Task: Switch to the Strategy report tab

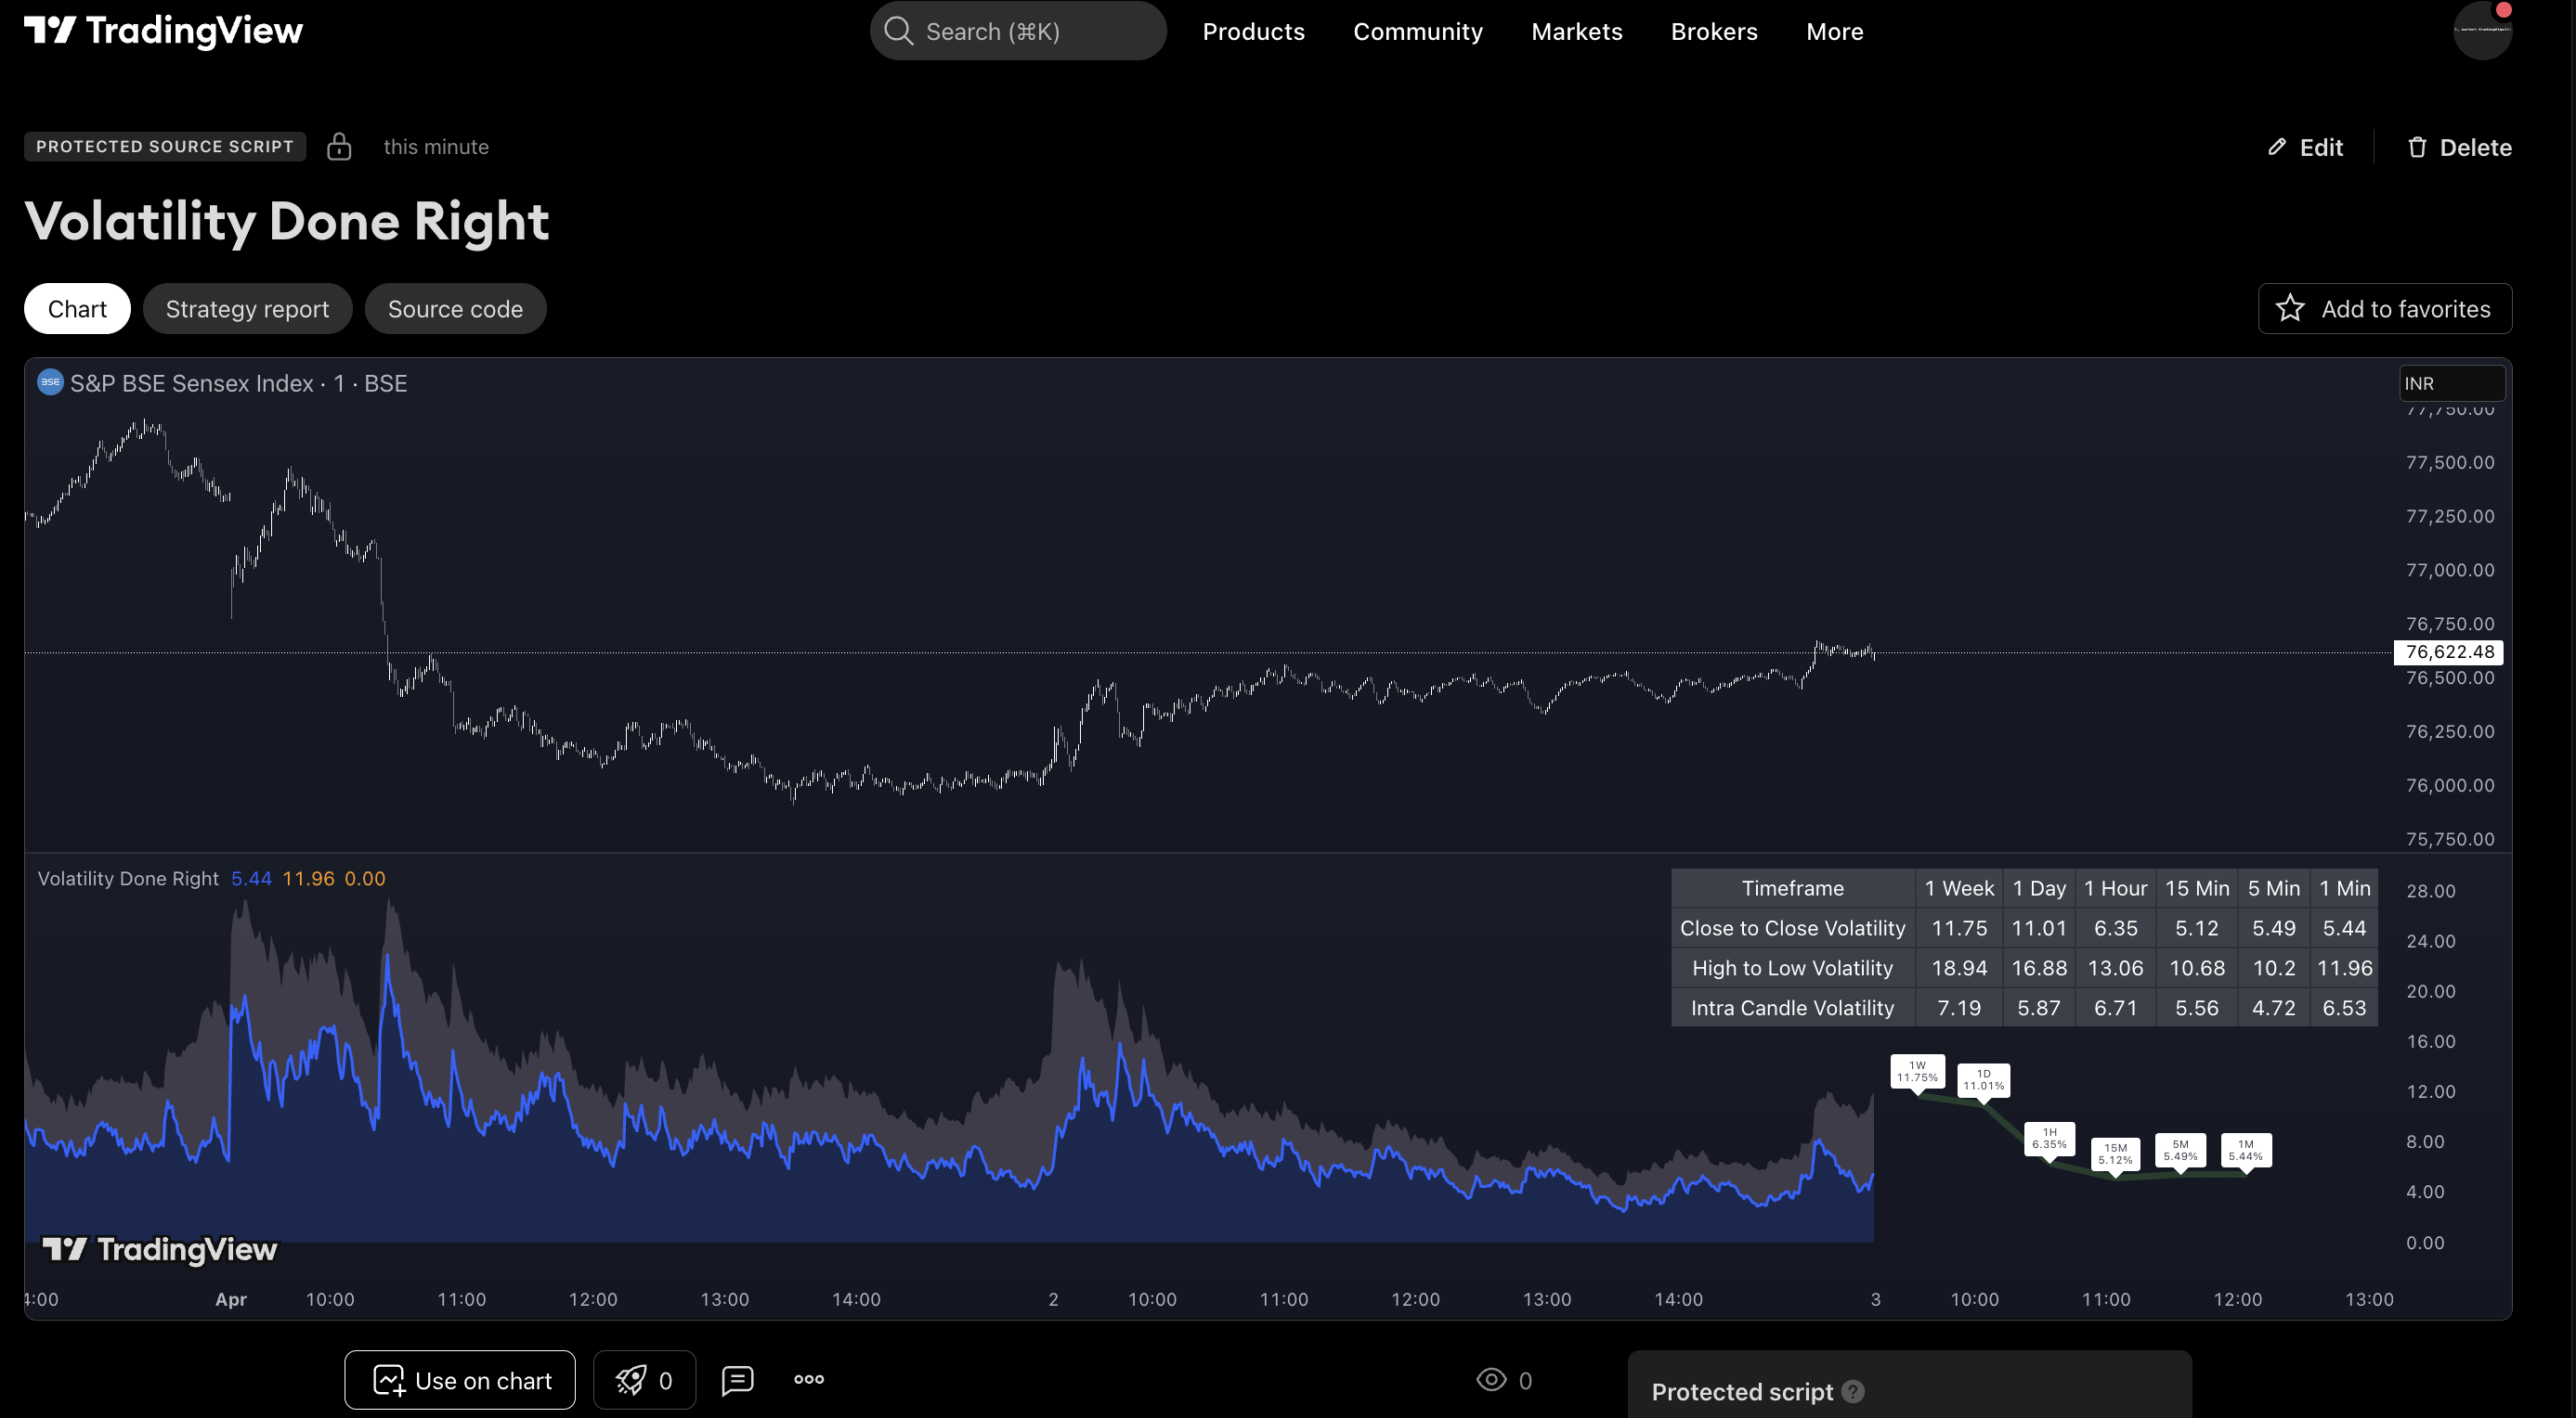Action: click(x=247, y=308)
